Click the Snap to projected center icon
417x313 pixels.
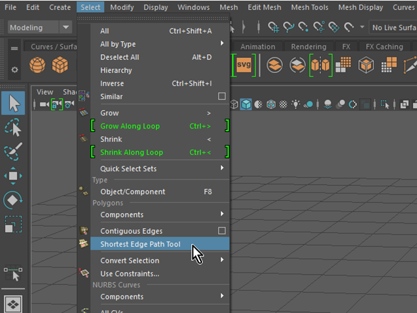click(319, 27)
